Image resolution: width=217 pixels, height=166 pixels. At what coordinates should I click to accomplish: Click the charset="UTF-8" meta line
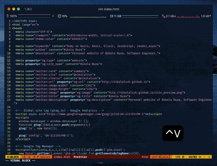coord(34,32)
